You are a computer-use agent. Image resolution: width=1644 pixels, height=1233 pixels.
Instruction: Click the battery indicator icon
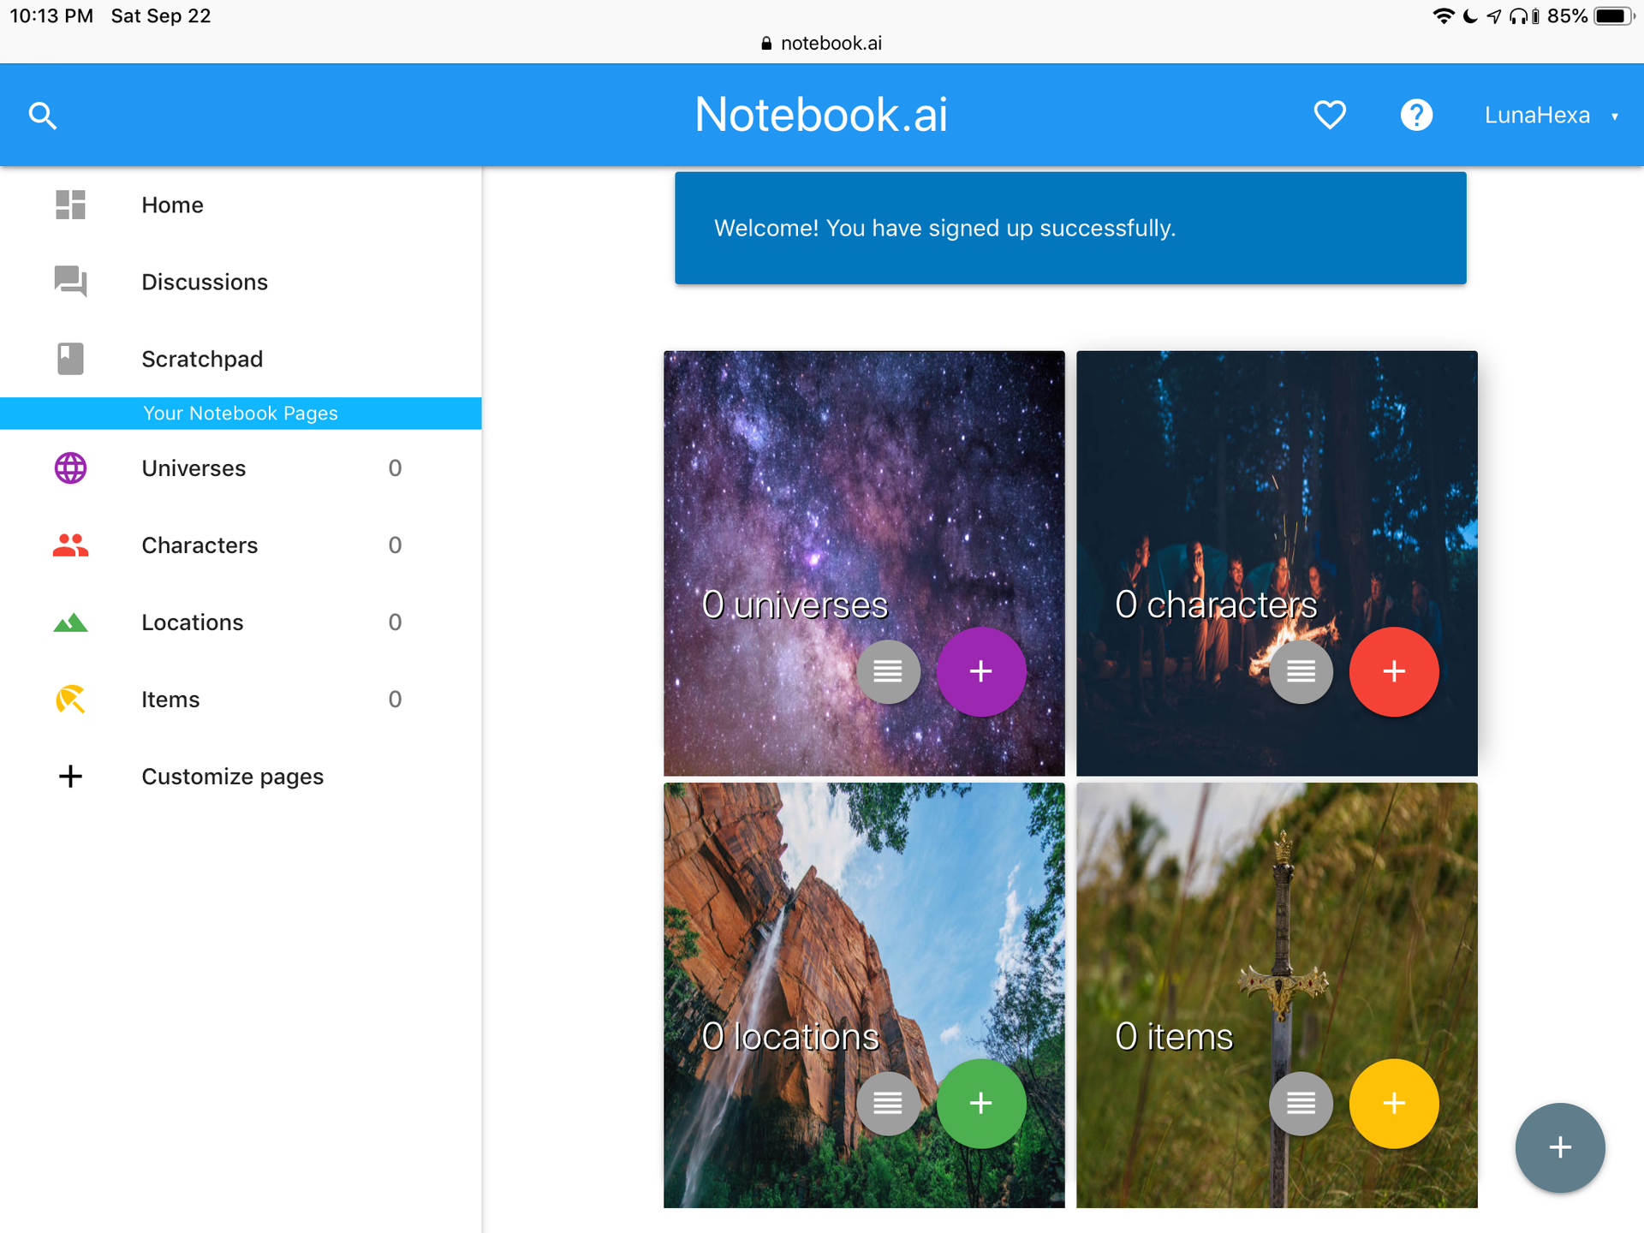(x=1613, y=16)
